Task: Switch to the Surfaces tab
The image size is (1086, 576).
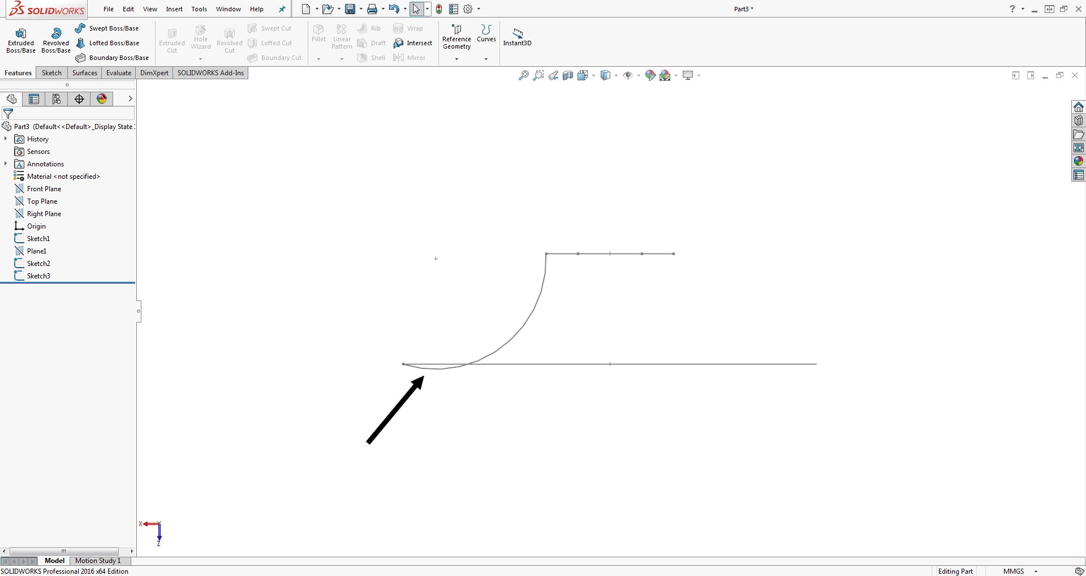Action: [85, 73]
